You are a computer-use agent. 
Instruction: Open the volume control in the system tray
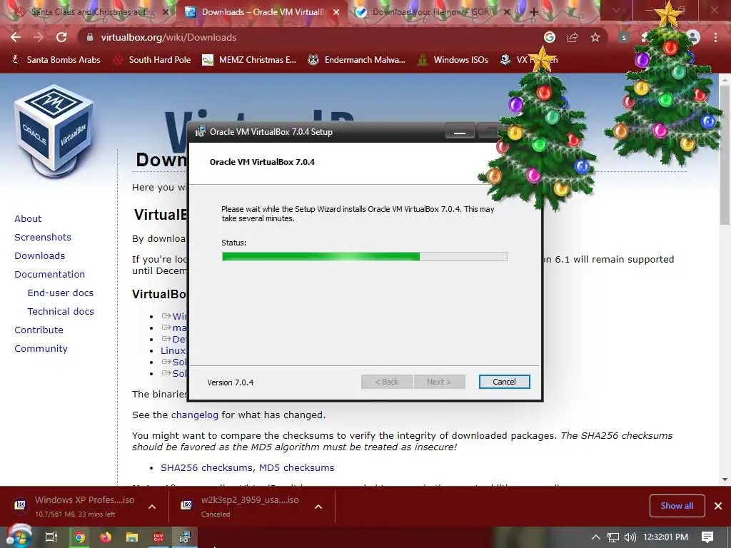630,537
